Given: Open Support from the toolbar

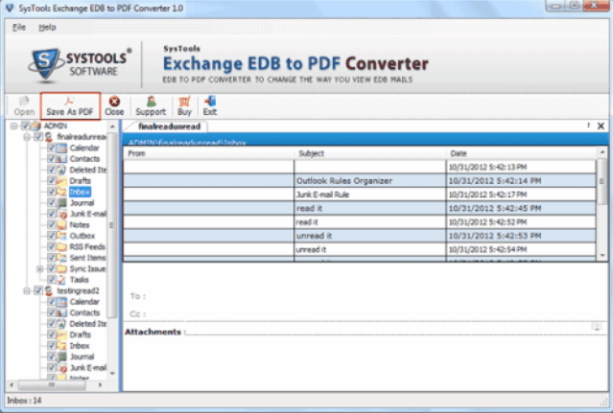Looking at the screenshot, I should click(151, 105).
